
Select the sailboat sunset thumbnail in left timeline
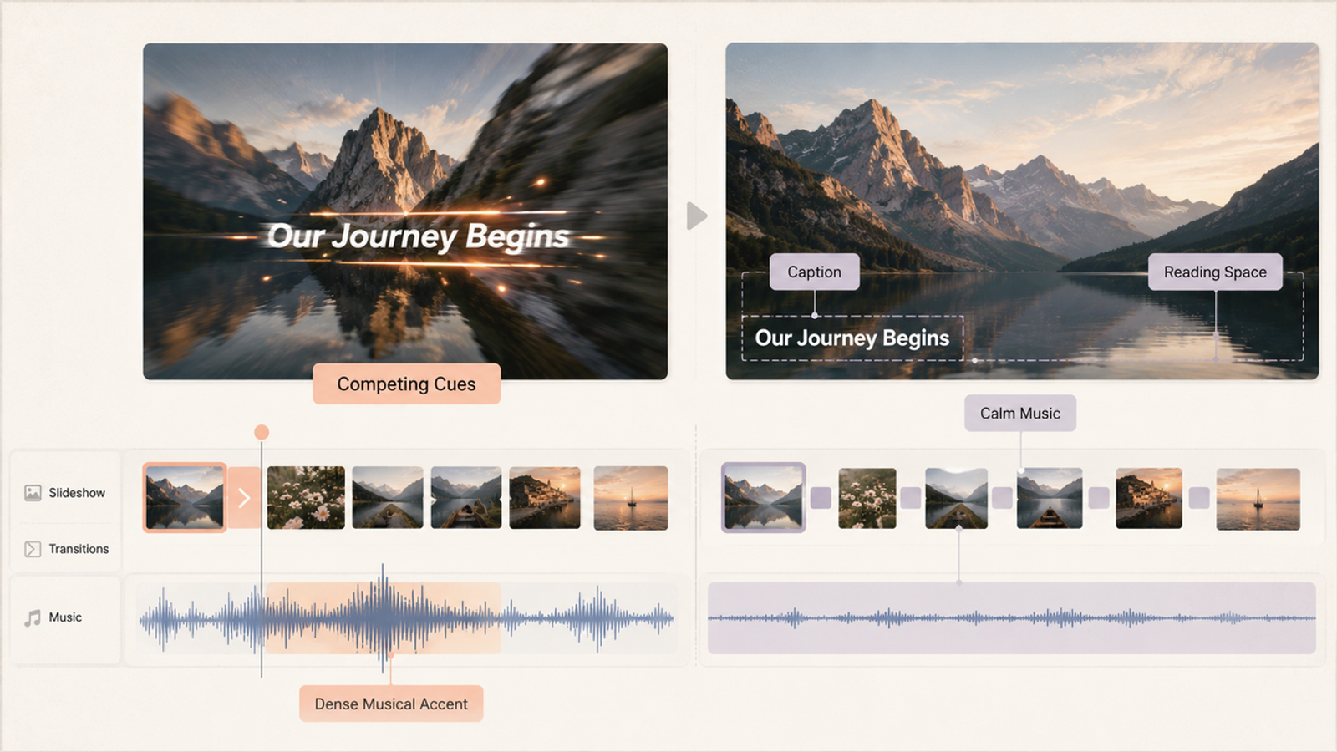[631, 498]
